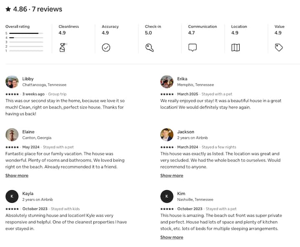Open Erika's profile photo

167,82
